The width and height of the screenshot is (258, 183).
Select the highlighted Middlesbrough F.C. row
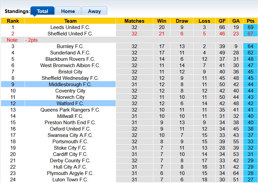point(70,84)
